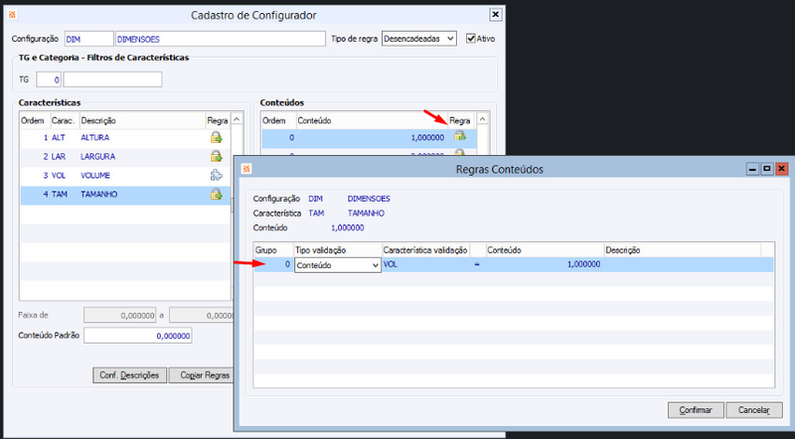This screenshot has width=795, height=439.
Task: Minimize the Regras Conteúdos window
Action: coord(753,169)
